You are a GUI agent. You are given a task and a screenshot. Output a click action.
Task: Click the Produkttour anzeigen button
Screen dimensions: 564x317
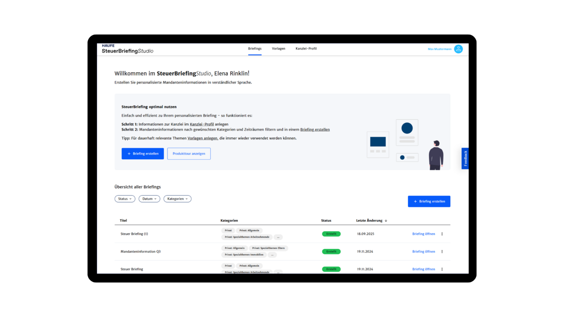(189, 154)
